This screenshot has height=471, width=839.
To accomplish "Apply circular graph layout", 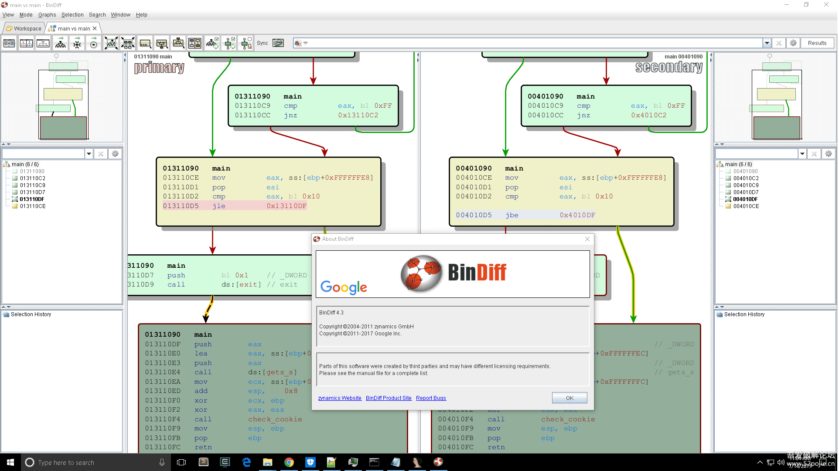I will pos(93,43).
